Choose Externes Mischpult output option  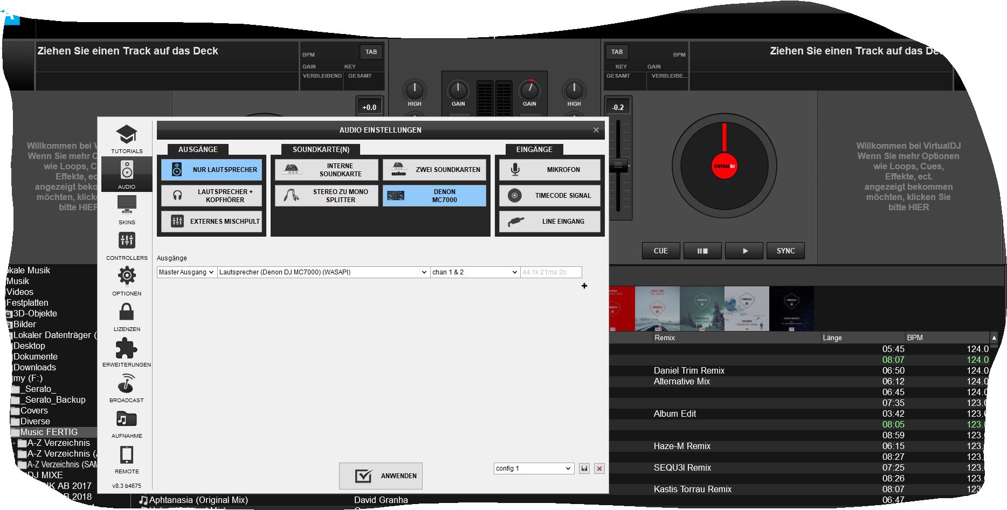[211, 221]
